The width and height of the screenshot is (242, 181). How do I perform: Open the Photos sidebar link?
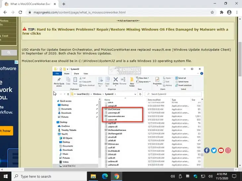click(4, 21)
